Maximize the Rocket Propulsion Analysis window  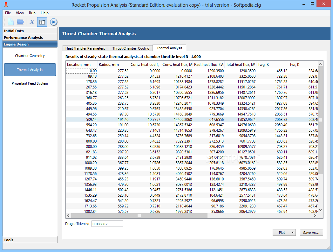(312, 3)
